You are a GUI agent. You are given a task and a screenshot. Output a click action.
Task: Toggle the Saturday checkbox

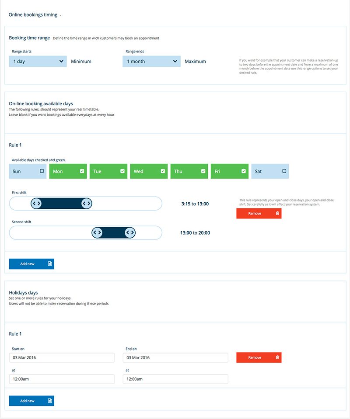(x=284, y=171)
